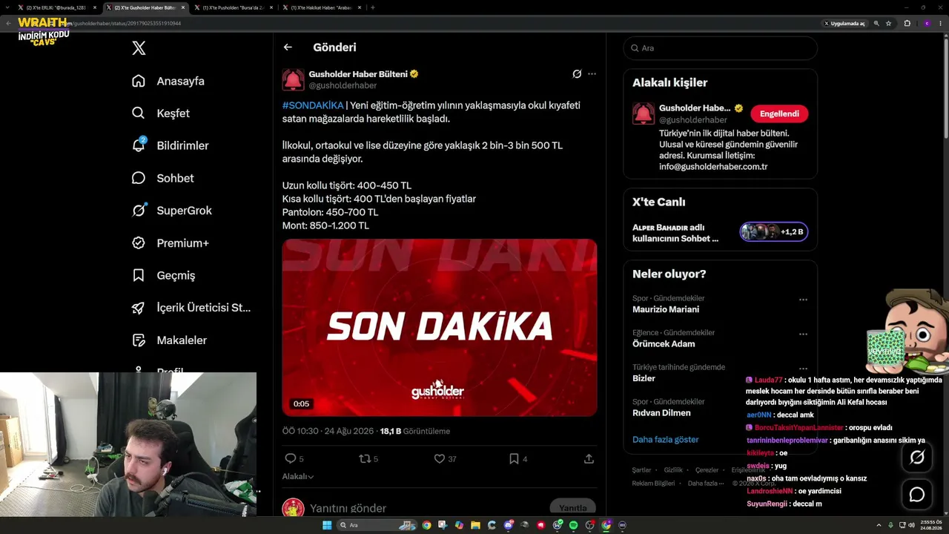Click Grok icon next to post options

pyautogui.click(x=577, y=74)
